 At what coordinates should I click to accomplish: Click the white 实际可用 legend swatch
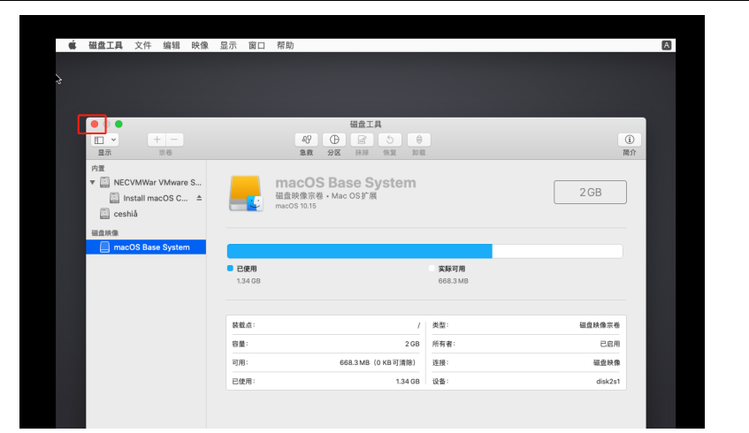click(432, 269)
